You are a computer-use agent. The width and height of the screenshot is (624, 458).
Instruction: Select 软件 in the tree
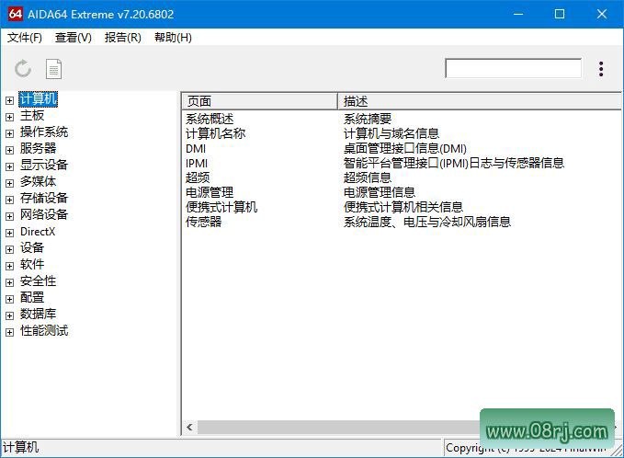(x=32, y=264)
